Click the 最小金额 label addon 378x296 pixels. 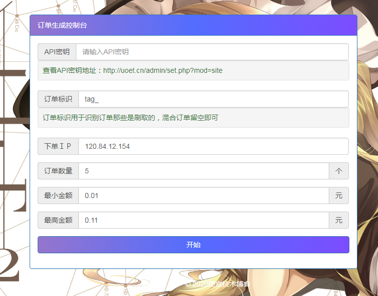click(58, 195)
